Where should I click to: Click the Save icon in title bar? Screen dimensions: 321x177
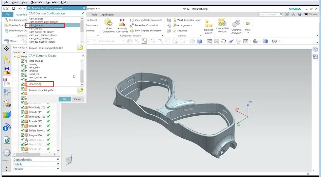(13, 9)
